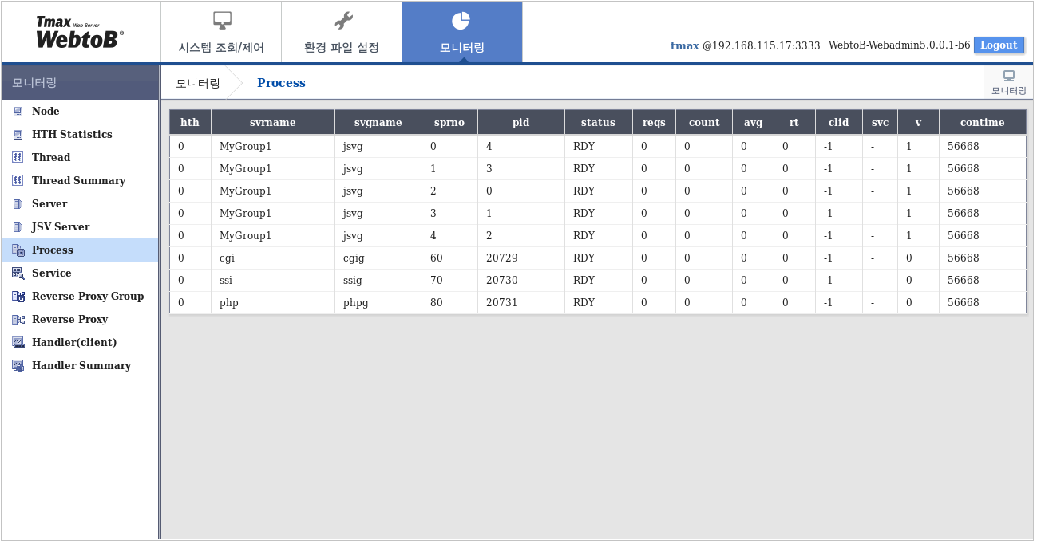Open the 환경 파일 설정 tab

[x=342, y=32]
